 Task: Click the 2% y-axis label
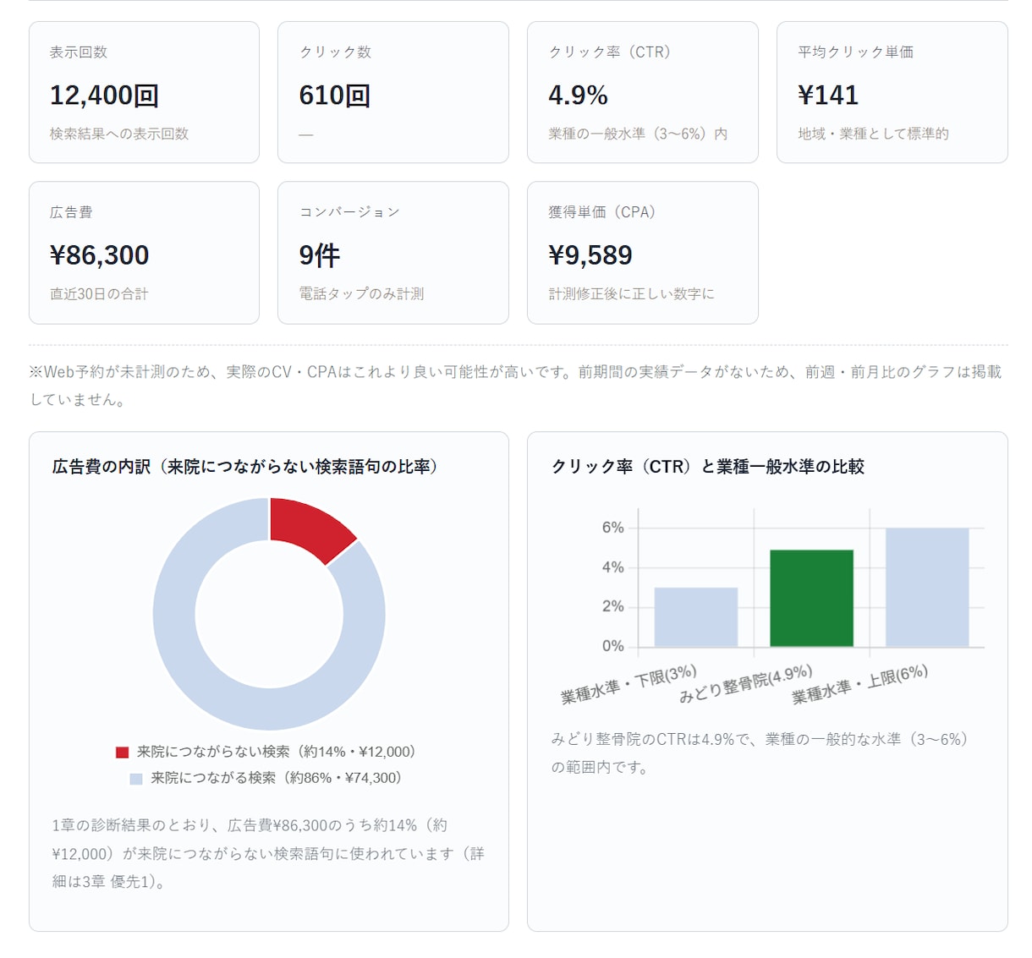612,606
